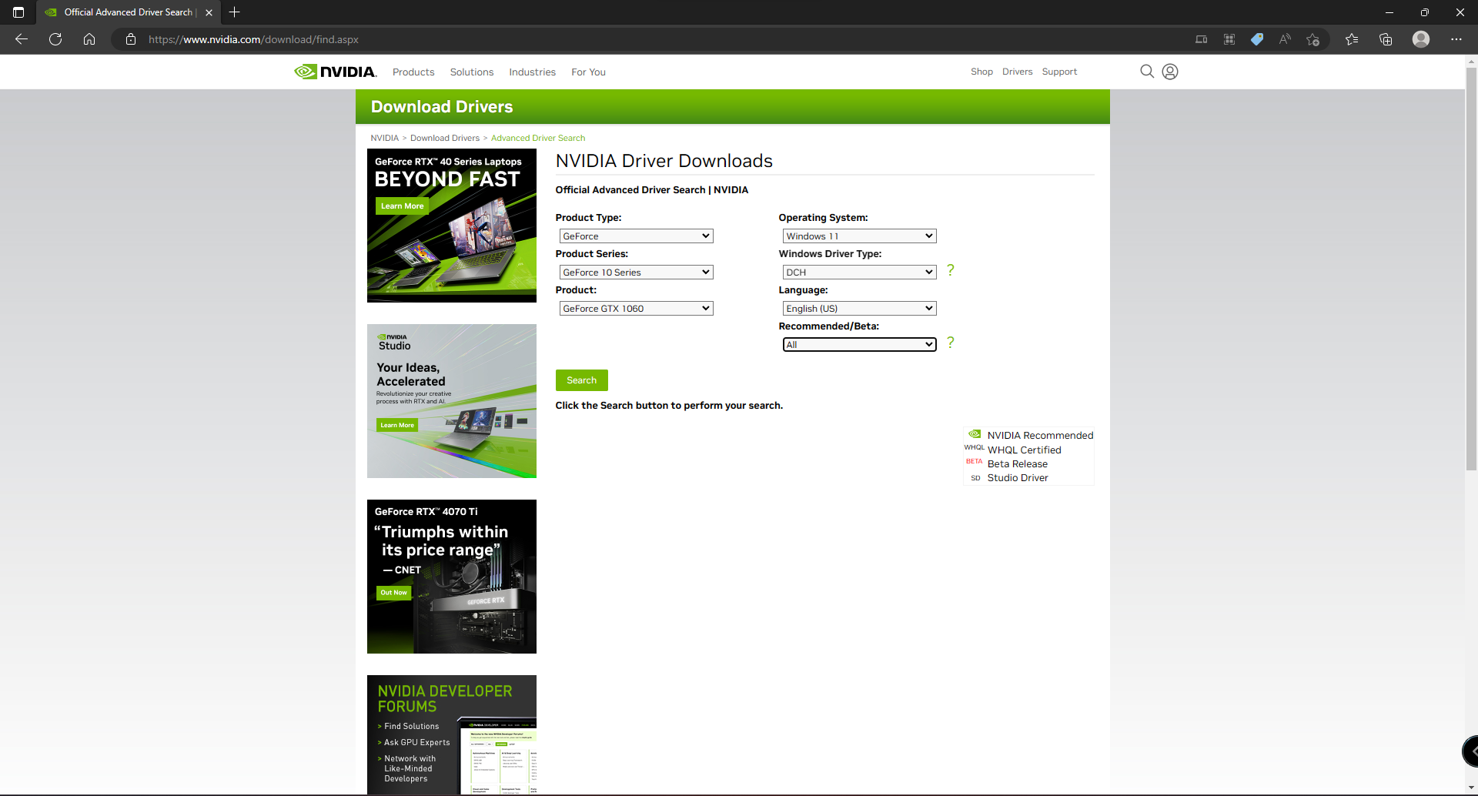Go to the Drivers link
Viewport: 1478px width, 796px height.
(1017, 72)
